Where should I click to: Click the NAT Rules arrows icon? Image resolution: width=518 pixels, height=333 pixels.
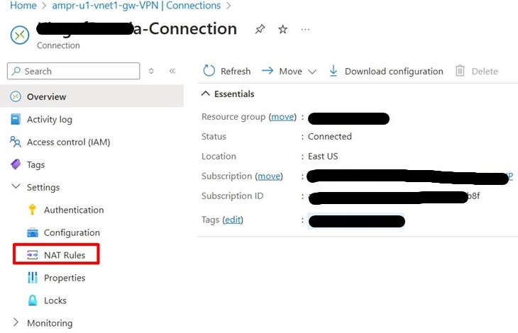[x=33, y=255]
